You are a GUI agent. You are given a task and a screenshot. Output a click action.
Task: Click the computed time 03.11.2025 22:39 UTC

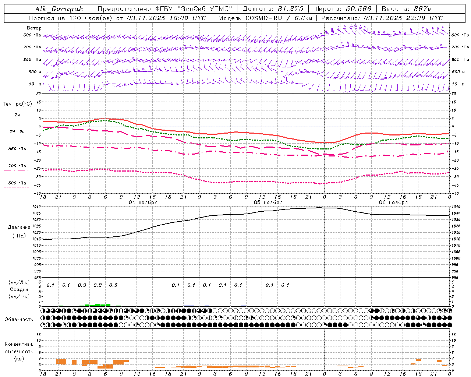[403, 18]
